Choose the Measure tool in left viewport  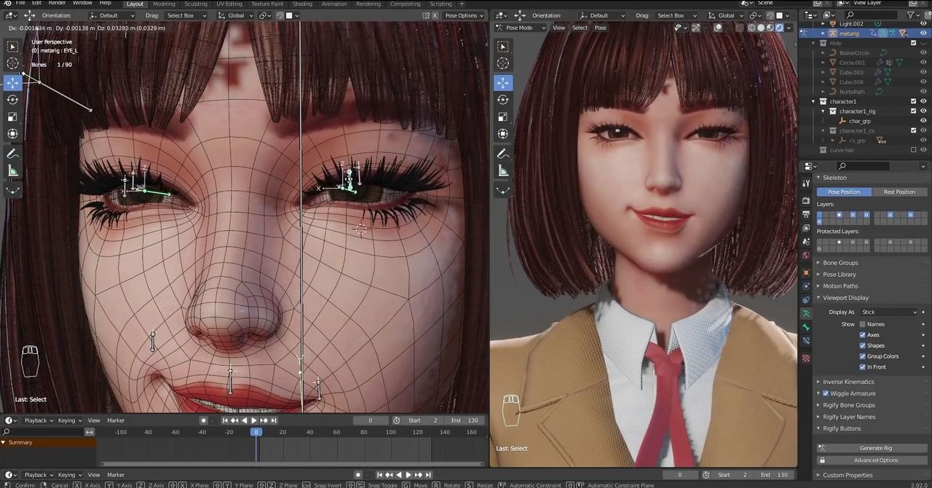tap(13, 171)
